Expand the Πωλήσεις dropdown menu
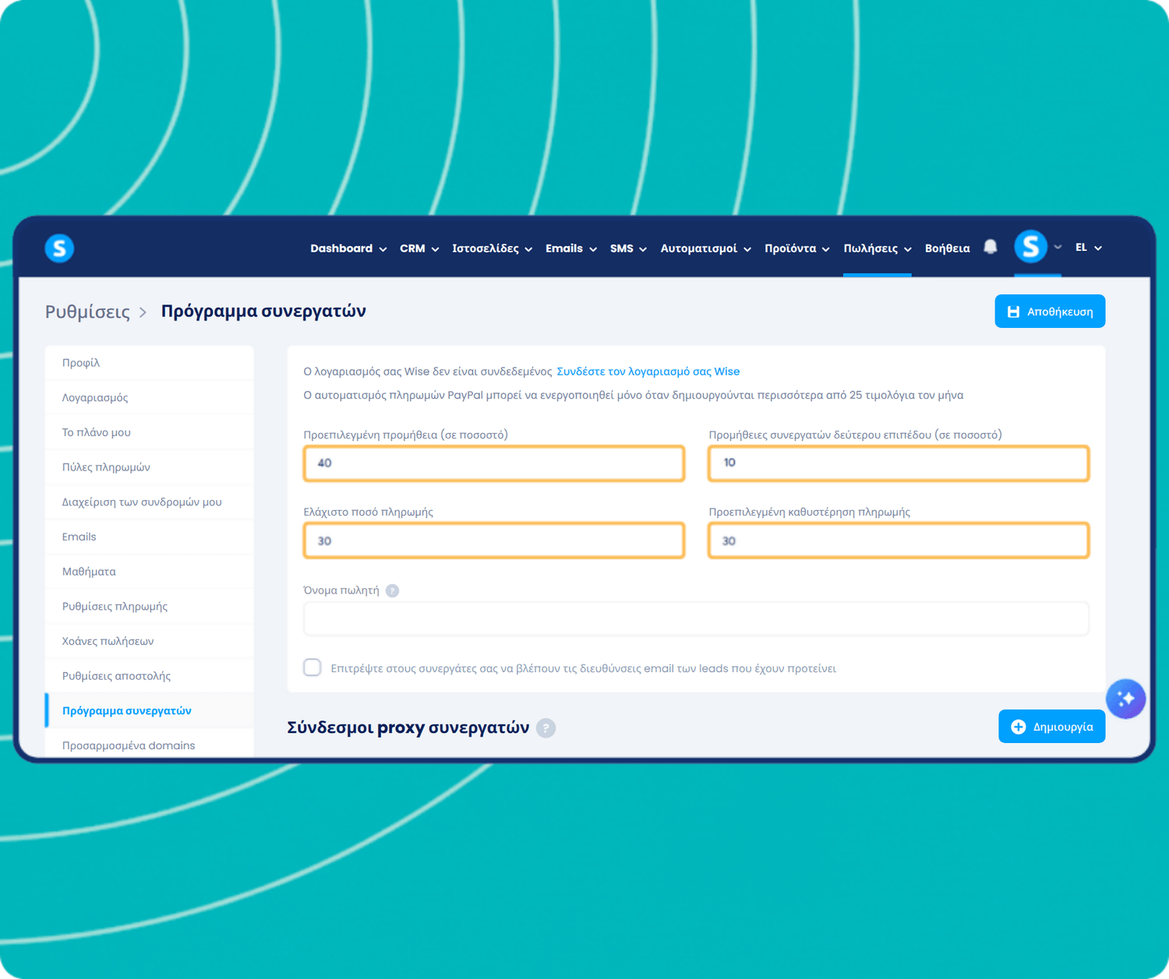The width and height of the screenshot is (1169, 979). [878, 248]
